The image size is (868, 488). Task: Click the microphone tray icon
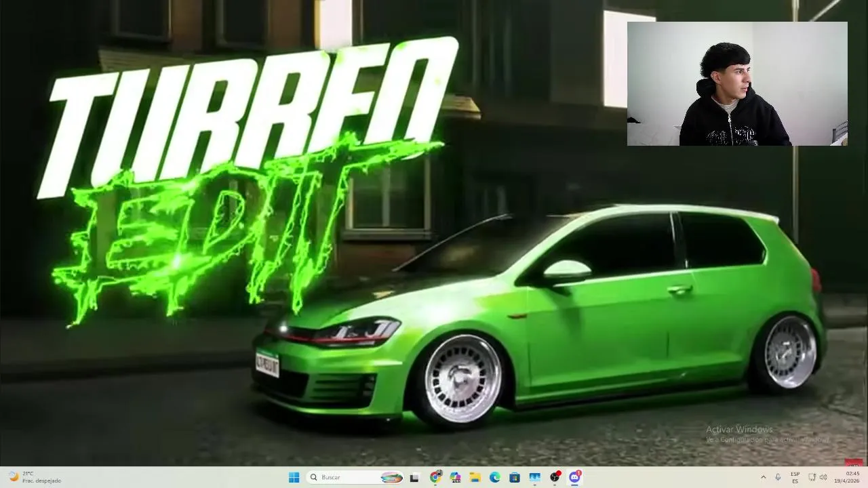[778, 477]
